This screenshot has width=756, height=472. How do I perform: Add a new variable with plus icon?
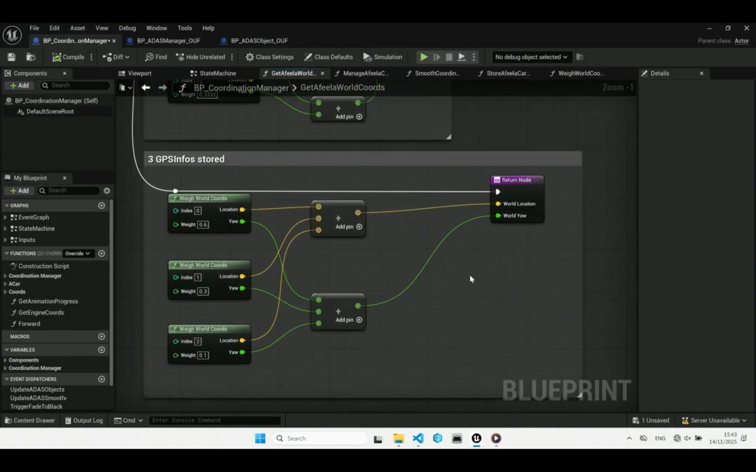point(101,350)
